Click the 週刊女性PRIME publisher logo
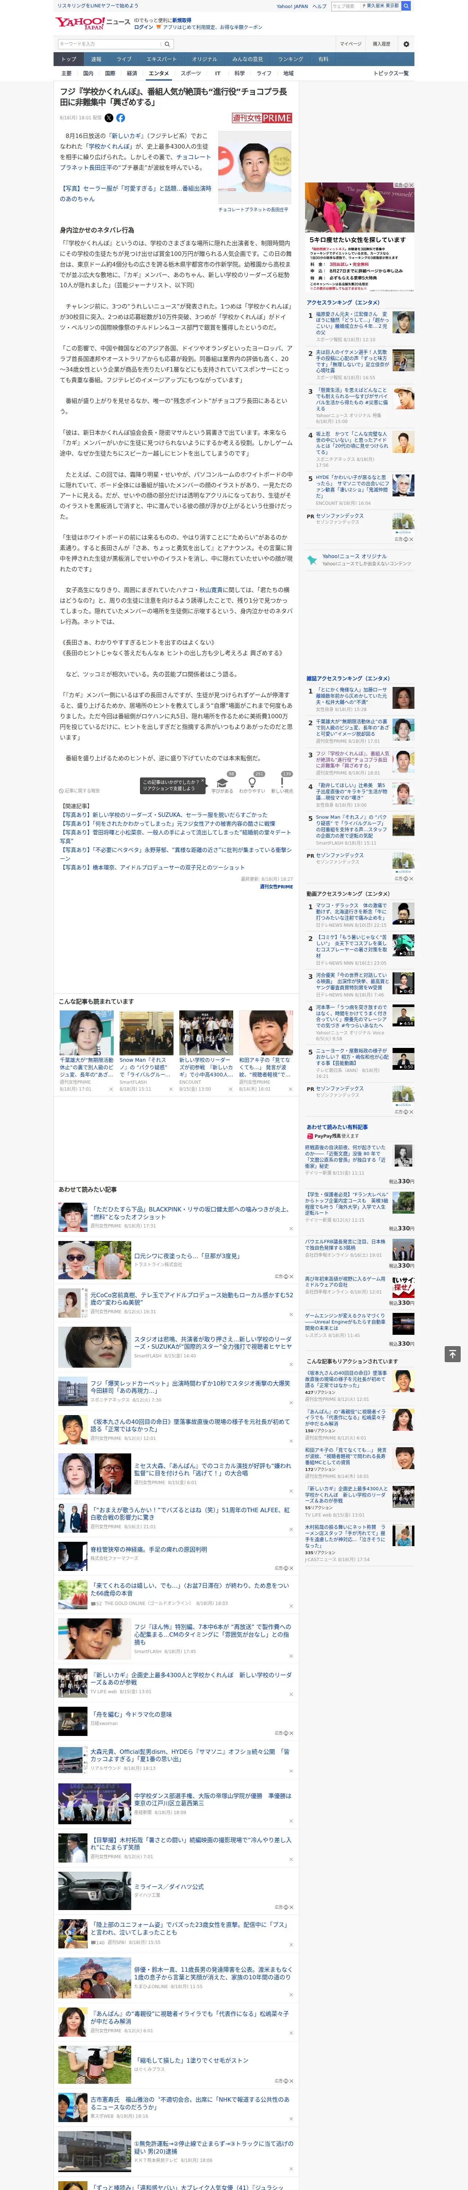 coord(262,118)
